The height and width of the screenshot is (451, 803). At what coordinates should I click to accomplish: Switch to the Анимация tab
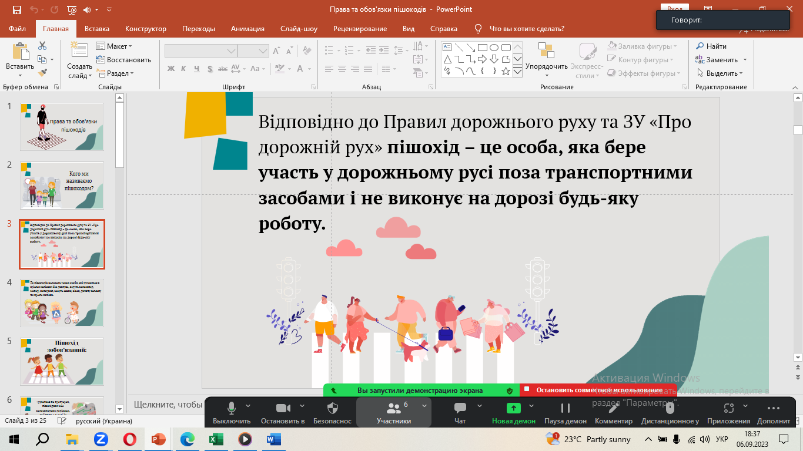pos(247,29)
